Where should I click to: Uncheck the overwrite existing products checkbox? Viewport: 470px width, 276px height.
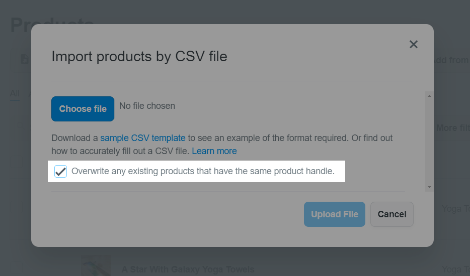click(61, 172)
